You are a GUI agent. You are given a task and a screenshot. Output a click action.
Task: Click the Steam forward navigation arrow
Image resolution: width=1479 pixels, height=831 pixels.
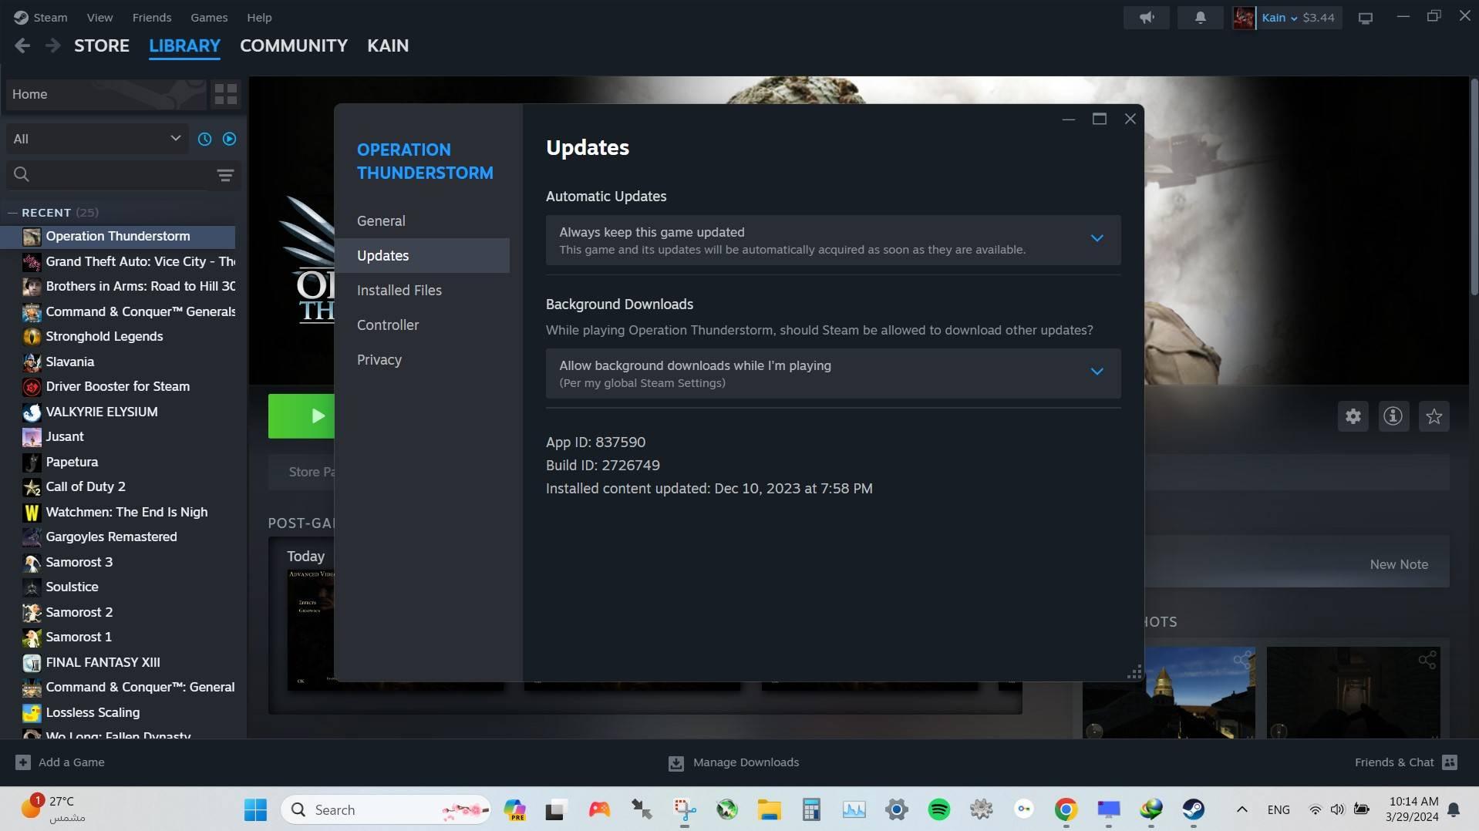[52, 45]
